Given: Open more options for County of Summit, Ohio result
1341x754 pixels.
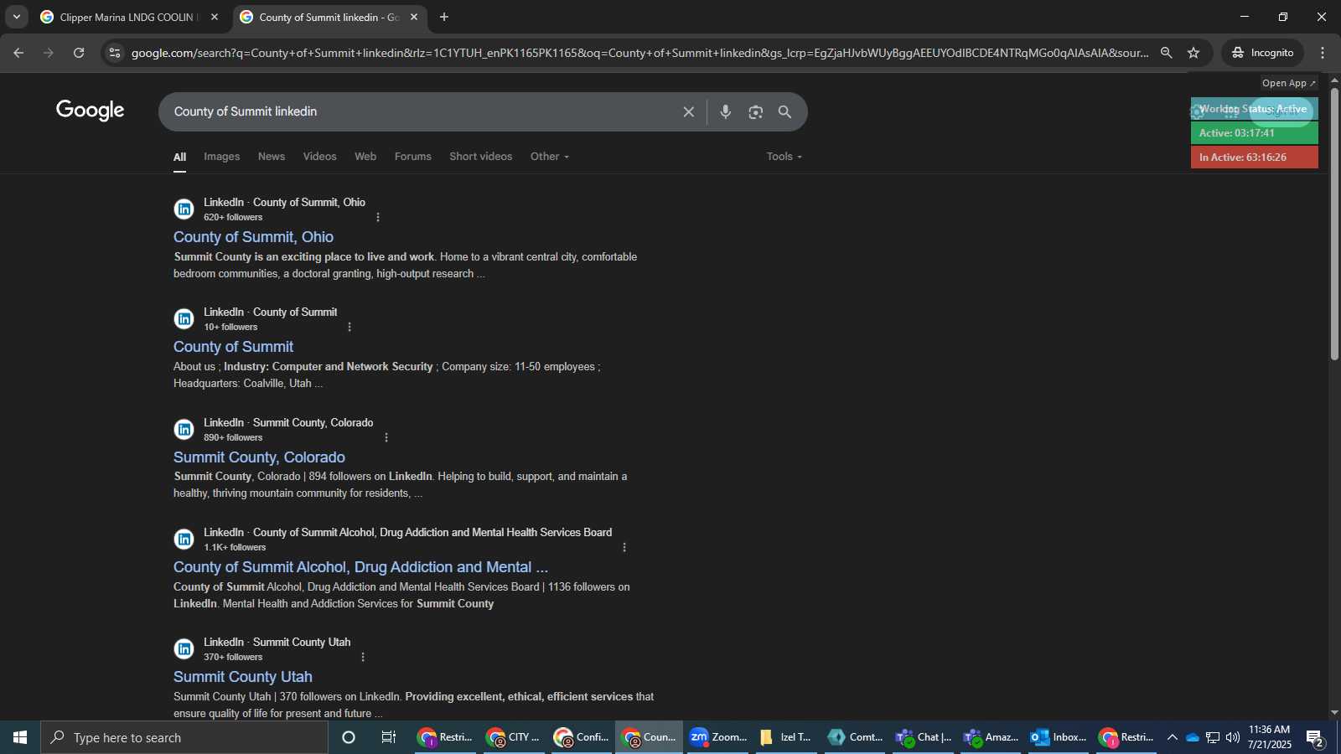Looking at the screenshot, I should tap(378, 217).
